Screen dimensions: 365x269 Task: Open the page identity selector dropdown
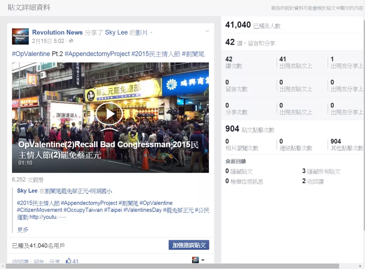pyautogui.click(x=198, y=260)
